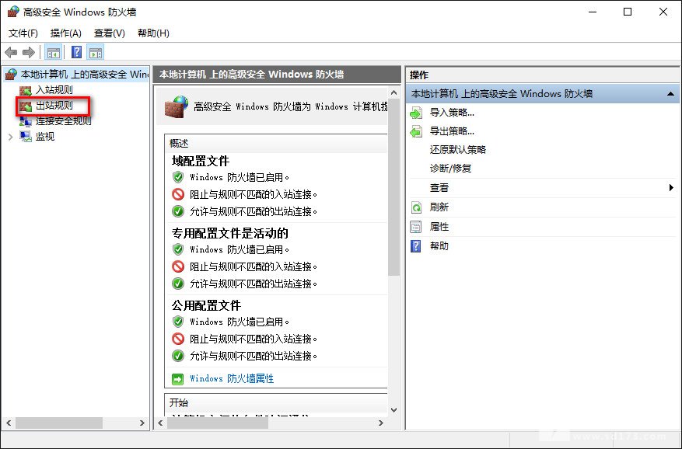Select 监视 in the tree
Viewport: 682px width, 449px height.
(x=45, y=137)
